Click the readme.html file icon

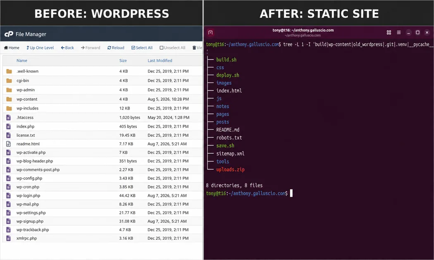click(9, 144)
